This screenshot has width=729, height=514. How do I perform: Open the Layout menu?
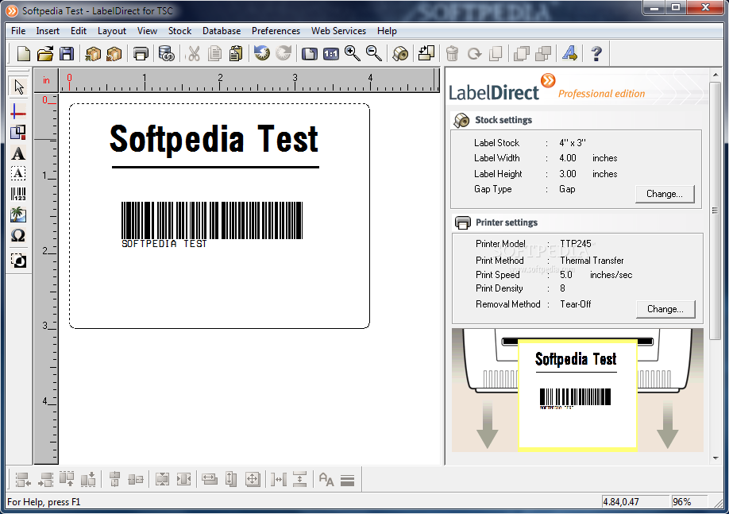tap(112, 31)
